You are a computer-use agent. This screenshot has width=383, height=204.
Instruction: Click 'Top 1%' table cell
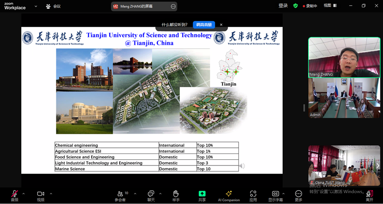(217, 151)
